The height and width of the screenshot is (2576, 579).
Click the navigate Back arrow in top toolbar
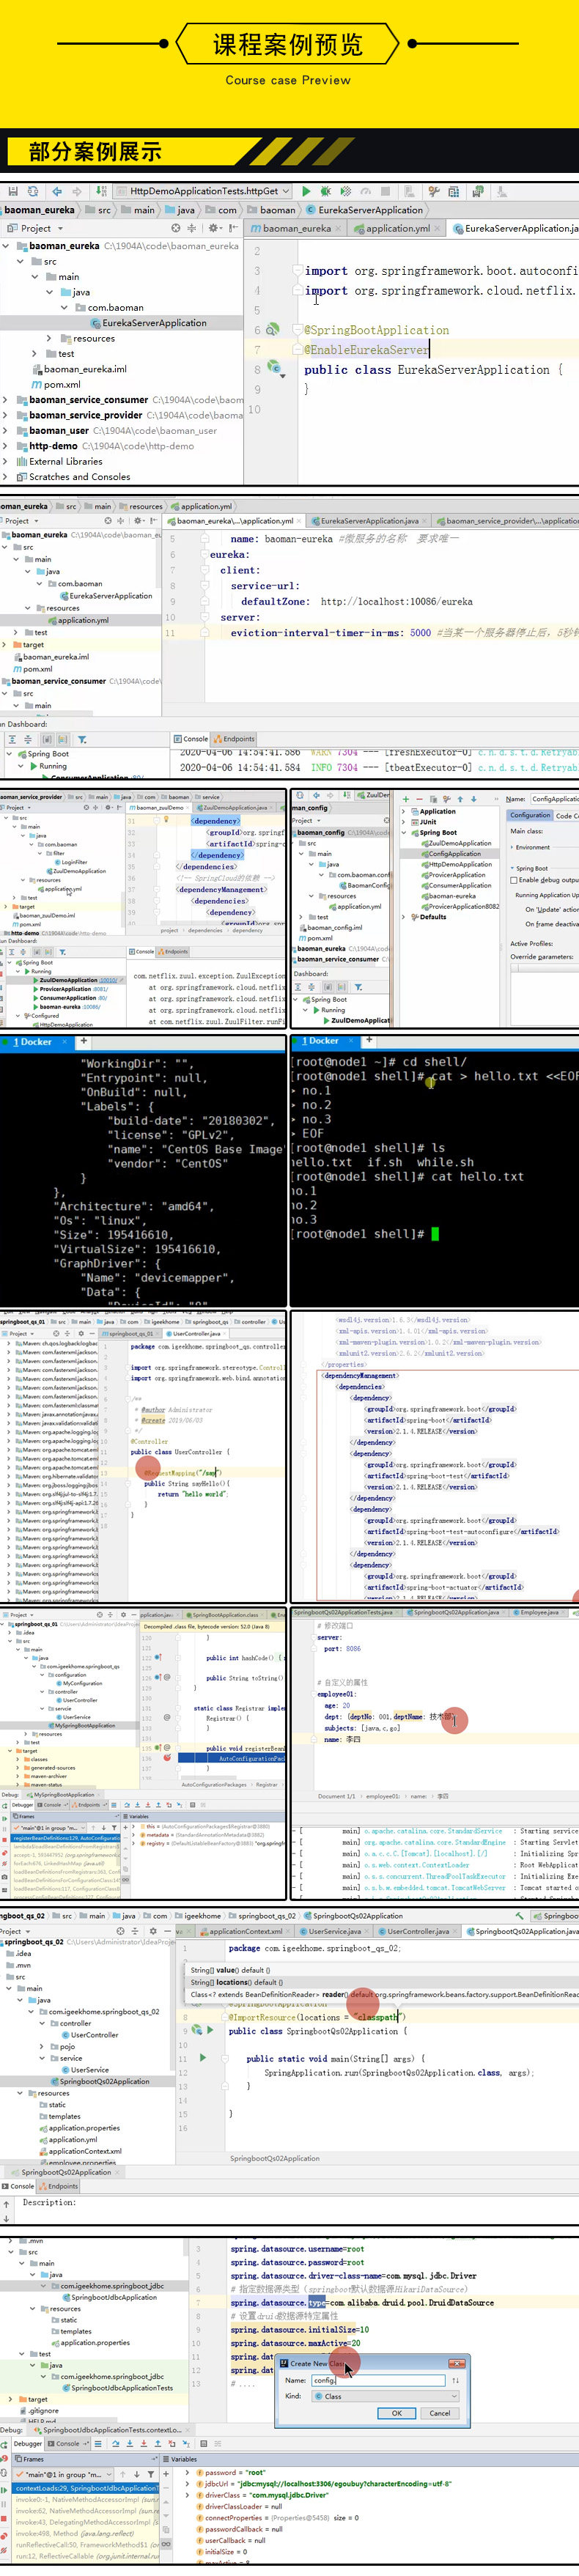[x=57, y=191]
